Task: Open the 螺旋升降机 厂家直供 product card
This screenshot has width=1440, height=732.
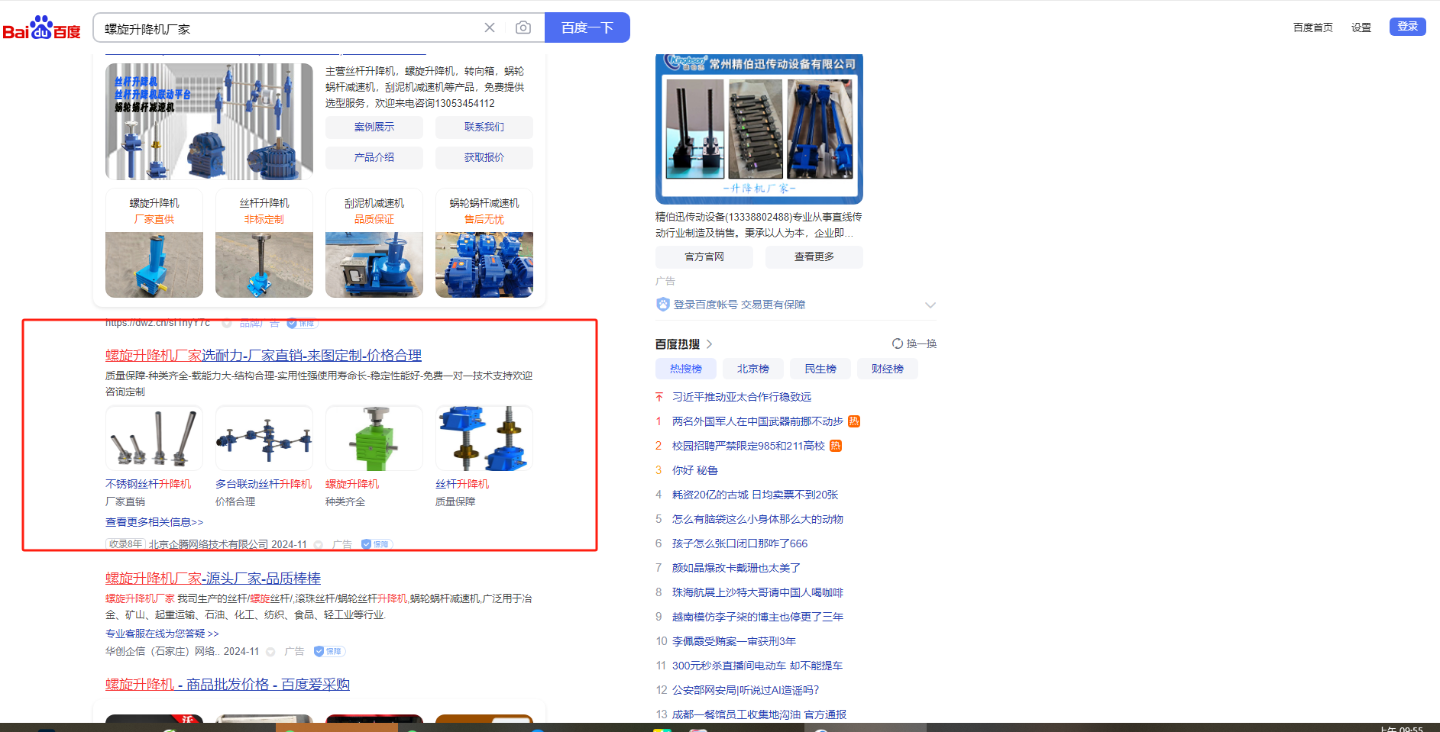Action: pos(154,243)
